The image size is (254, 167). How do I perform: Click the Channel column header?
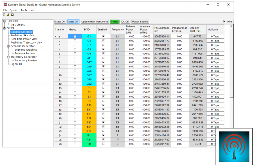click(x=61, y=29)
